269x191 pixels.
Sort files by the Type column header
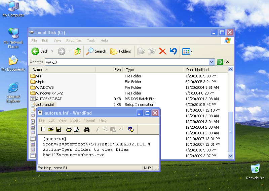tap(153, 70)
